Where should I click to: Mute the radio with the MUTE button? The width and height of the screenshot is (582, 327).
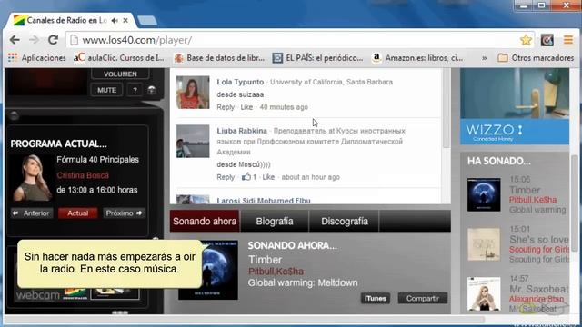107,90
